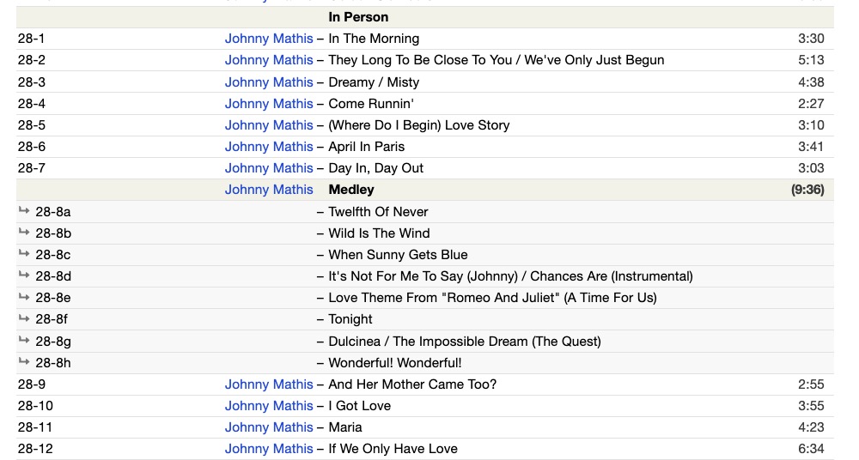Select track title Wonderful! Wonderful!
The width and height of the screenshot is (859, 460).
tap(395, 362)
